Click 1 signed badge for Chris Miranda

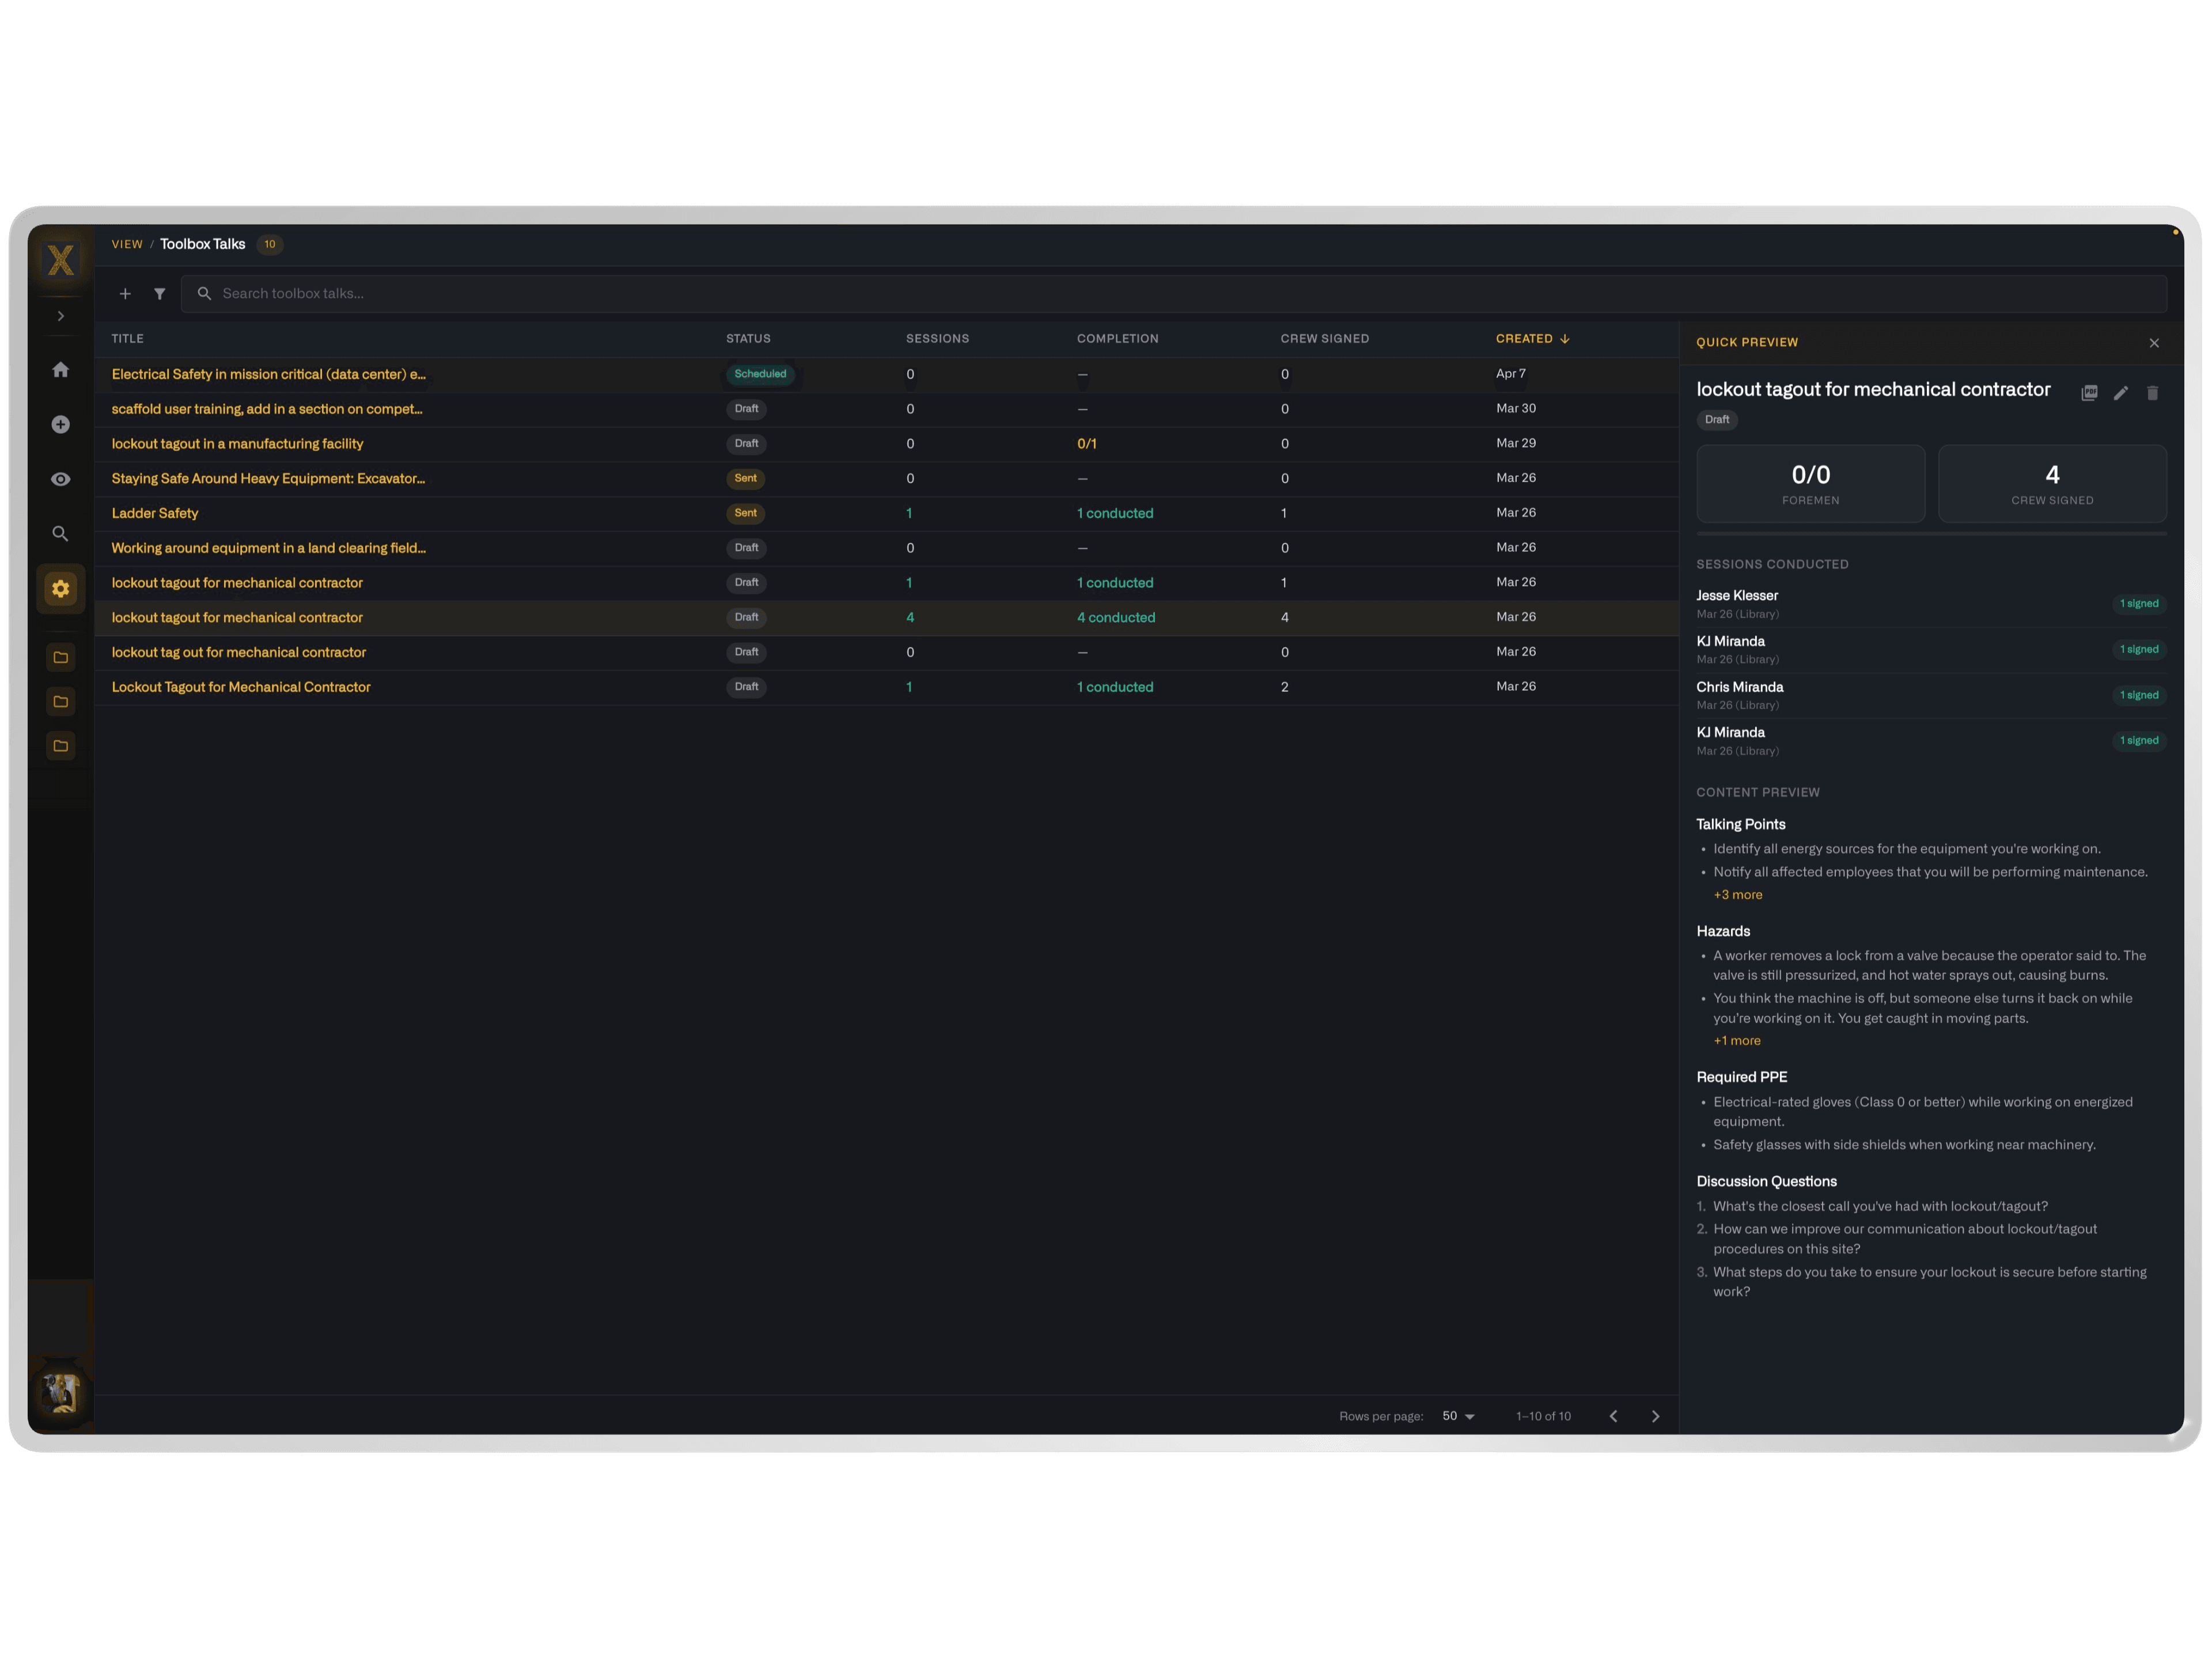[2139, 695]
